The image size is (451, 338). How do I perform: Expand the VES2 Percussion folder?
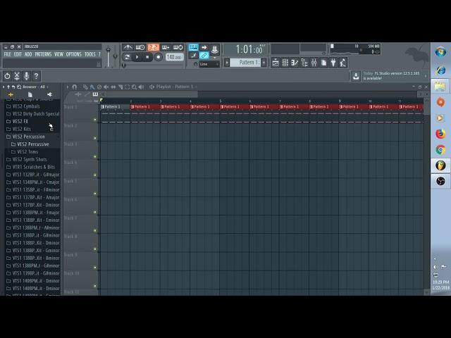[28, 137]
